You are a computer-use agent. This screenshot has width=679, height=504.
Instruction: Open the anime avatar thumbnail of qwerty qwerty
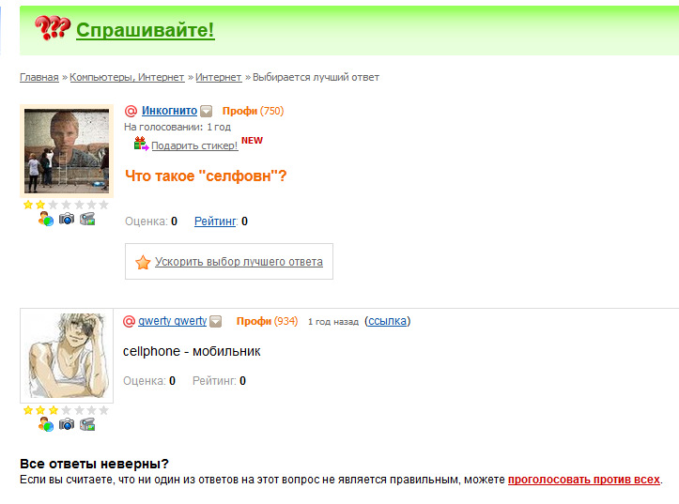point(67,356)
